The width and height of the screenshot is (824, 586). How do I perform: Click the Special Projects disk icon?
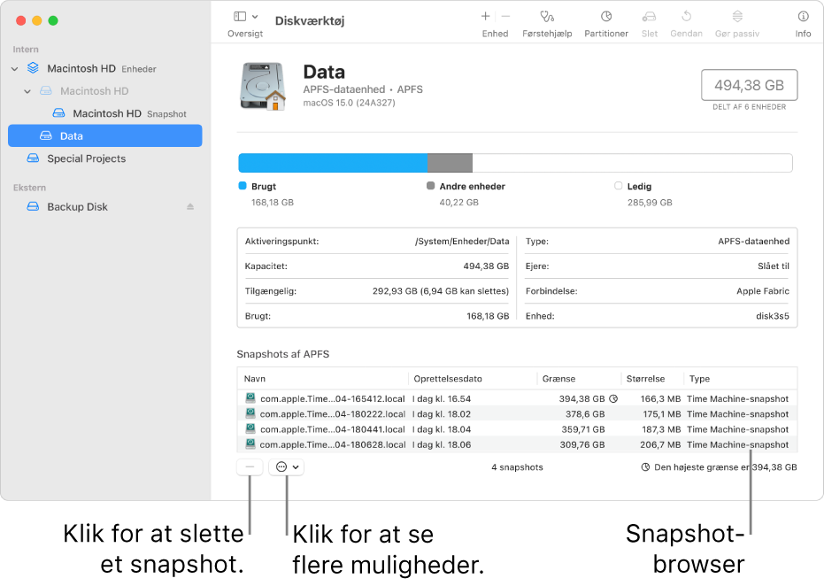pyautogui.click(x=33, y=158)
